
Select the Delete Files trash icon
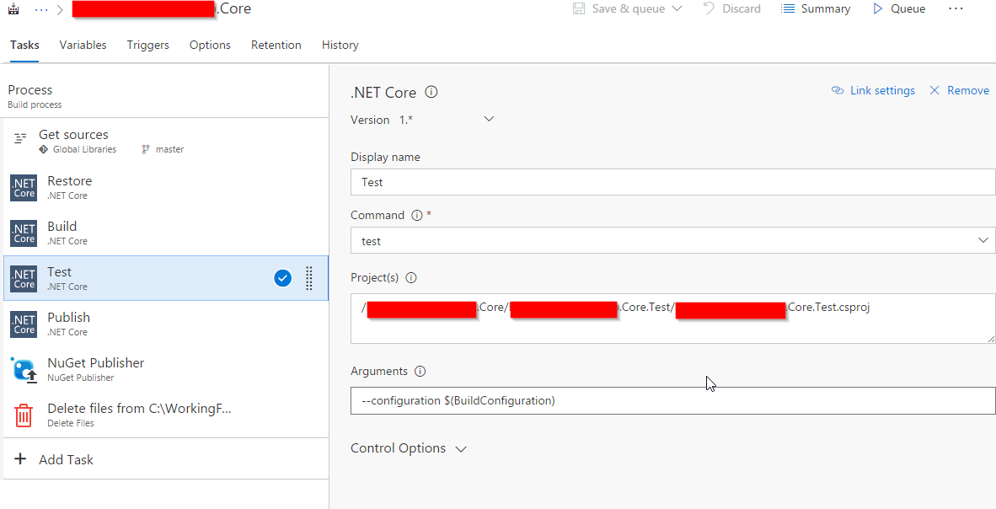coord(24,415)
